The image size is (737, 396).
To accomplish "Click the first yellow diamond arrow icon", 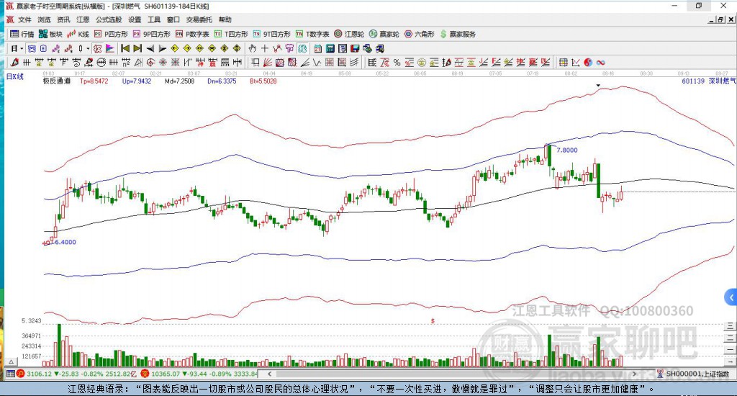I will [175, 48].
